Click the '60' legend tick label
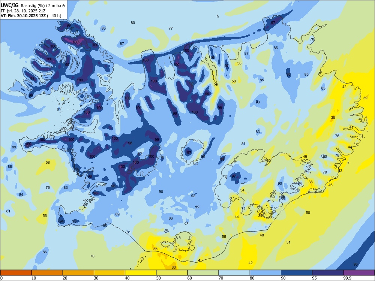375x281 pixels. [190, 278]
